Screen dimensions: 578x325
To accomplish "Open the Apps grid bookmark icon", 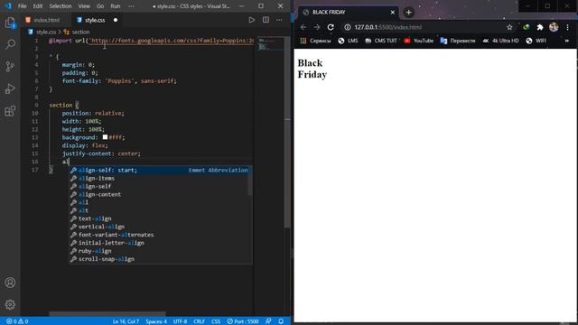I will [x=303, y=41].
